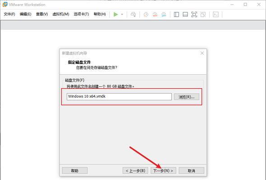Go back with < 上一步(B) button
Viewport: 266px width, 180px height.
135,171
